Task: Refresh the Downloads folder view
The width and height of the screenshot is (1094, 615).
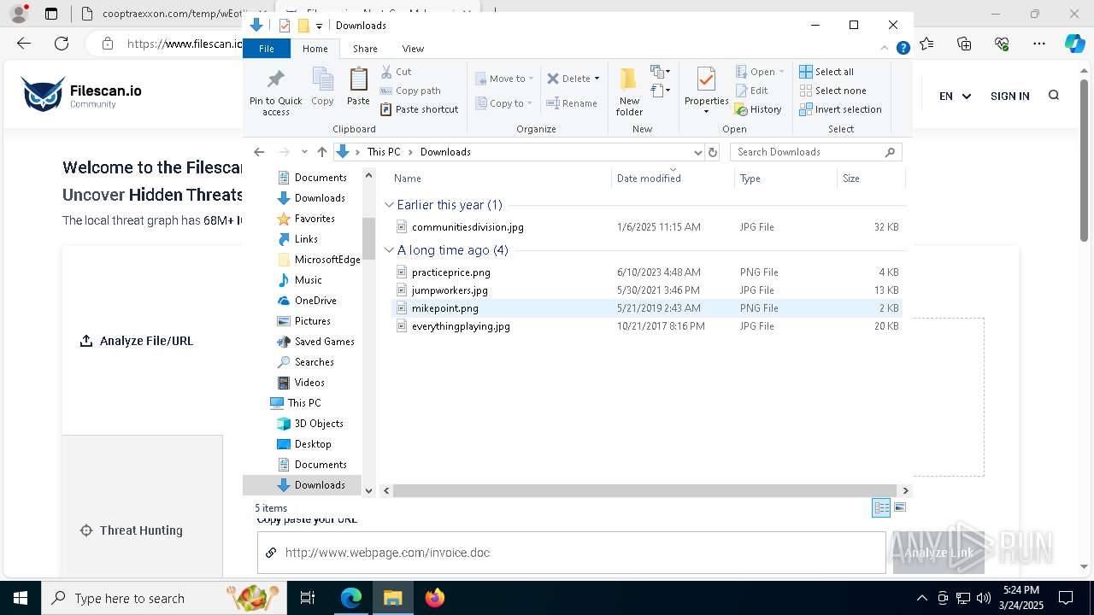Action: [x=713, y=152]
